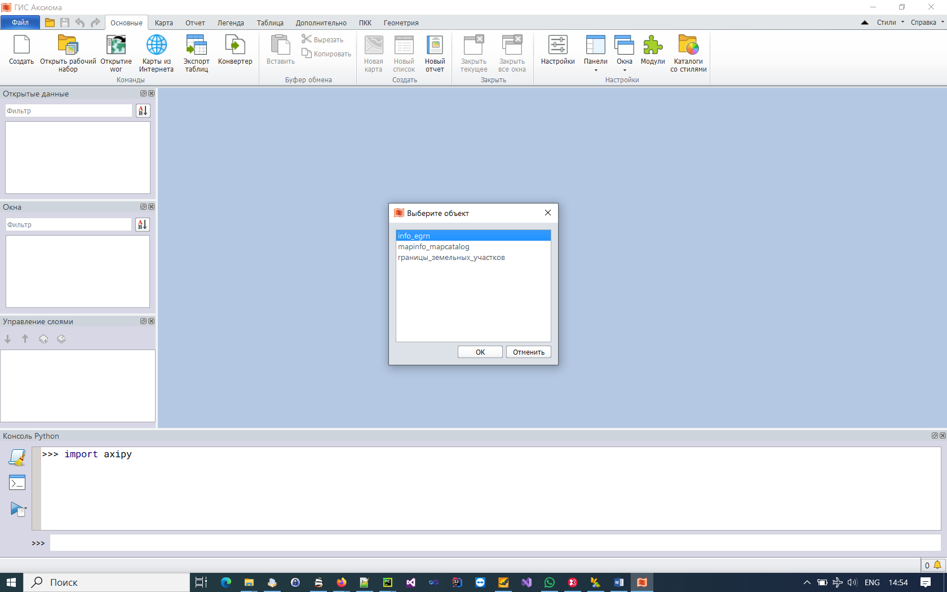947x592 pixels.
Task: Launch the Converter tool
Action: click(x=235, y=45)
